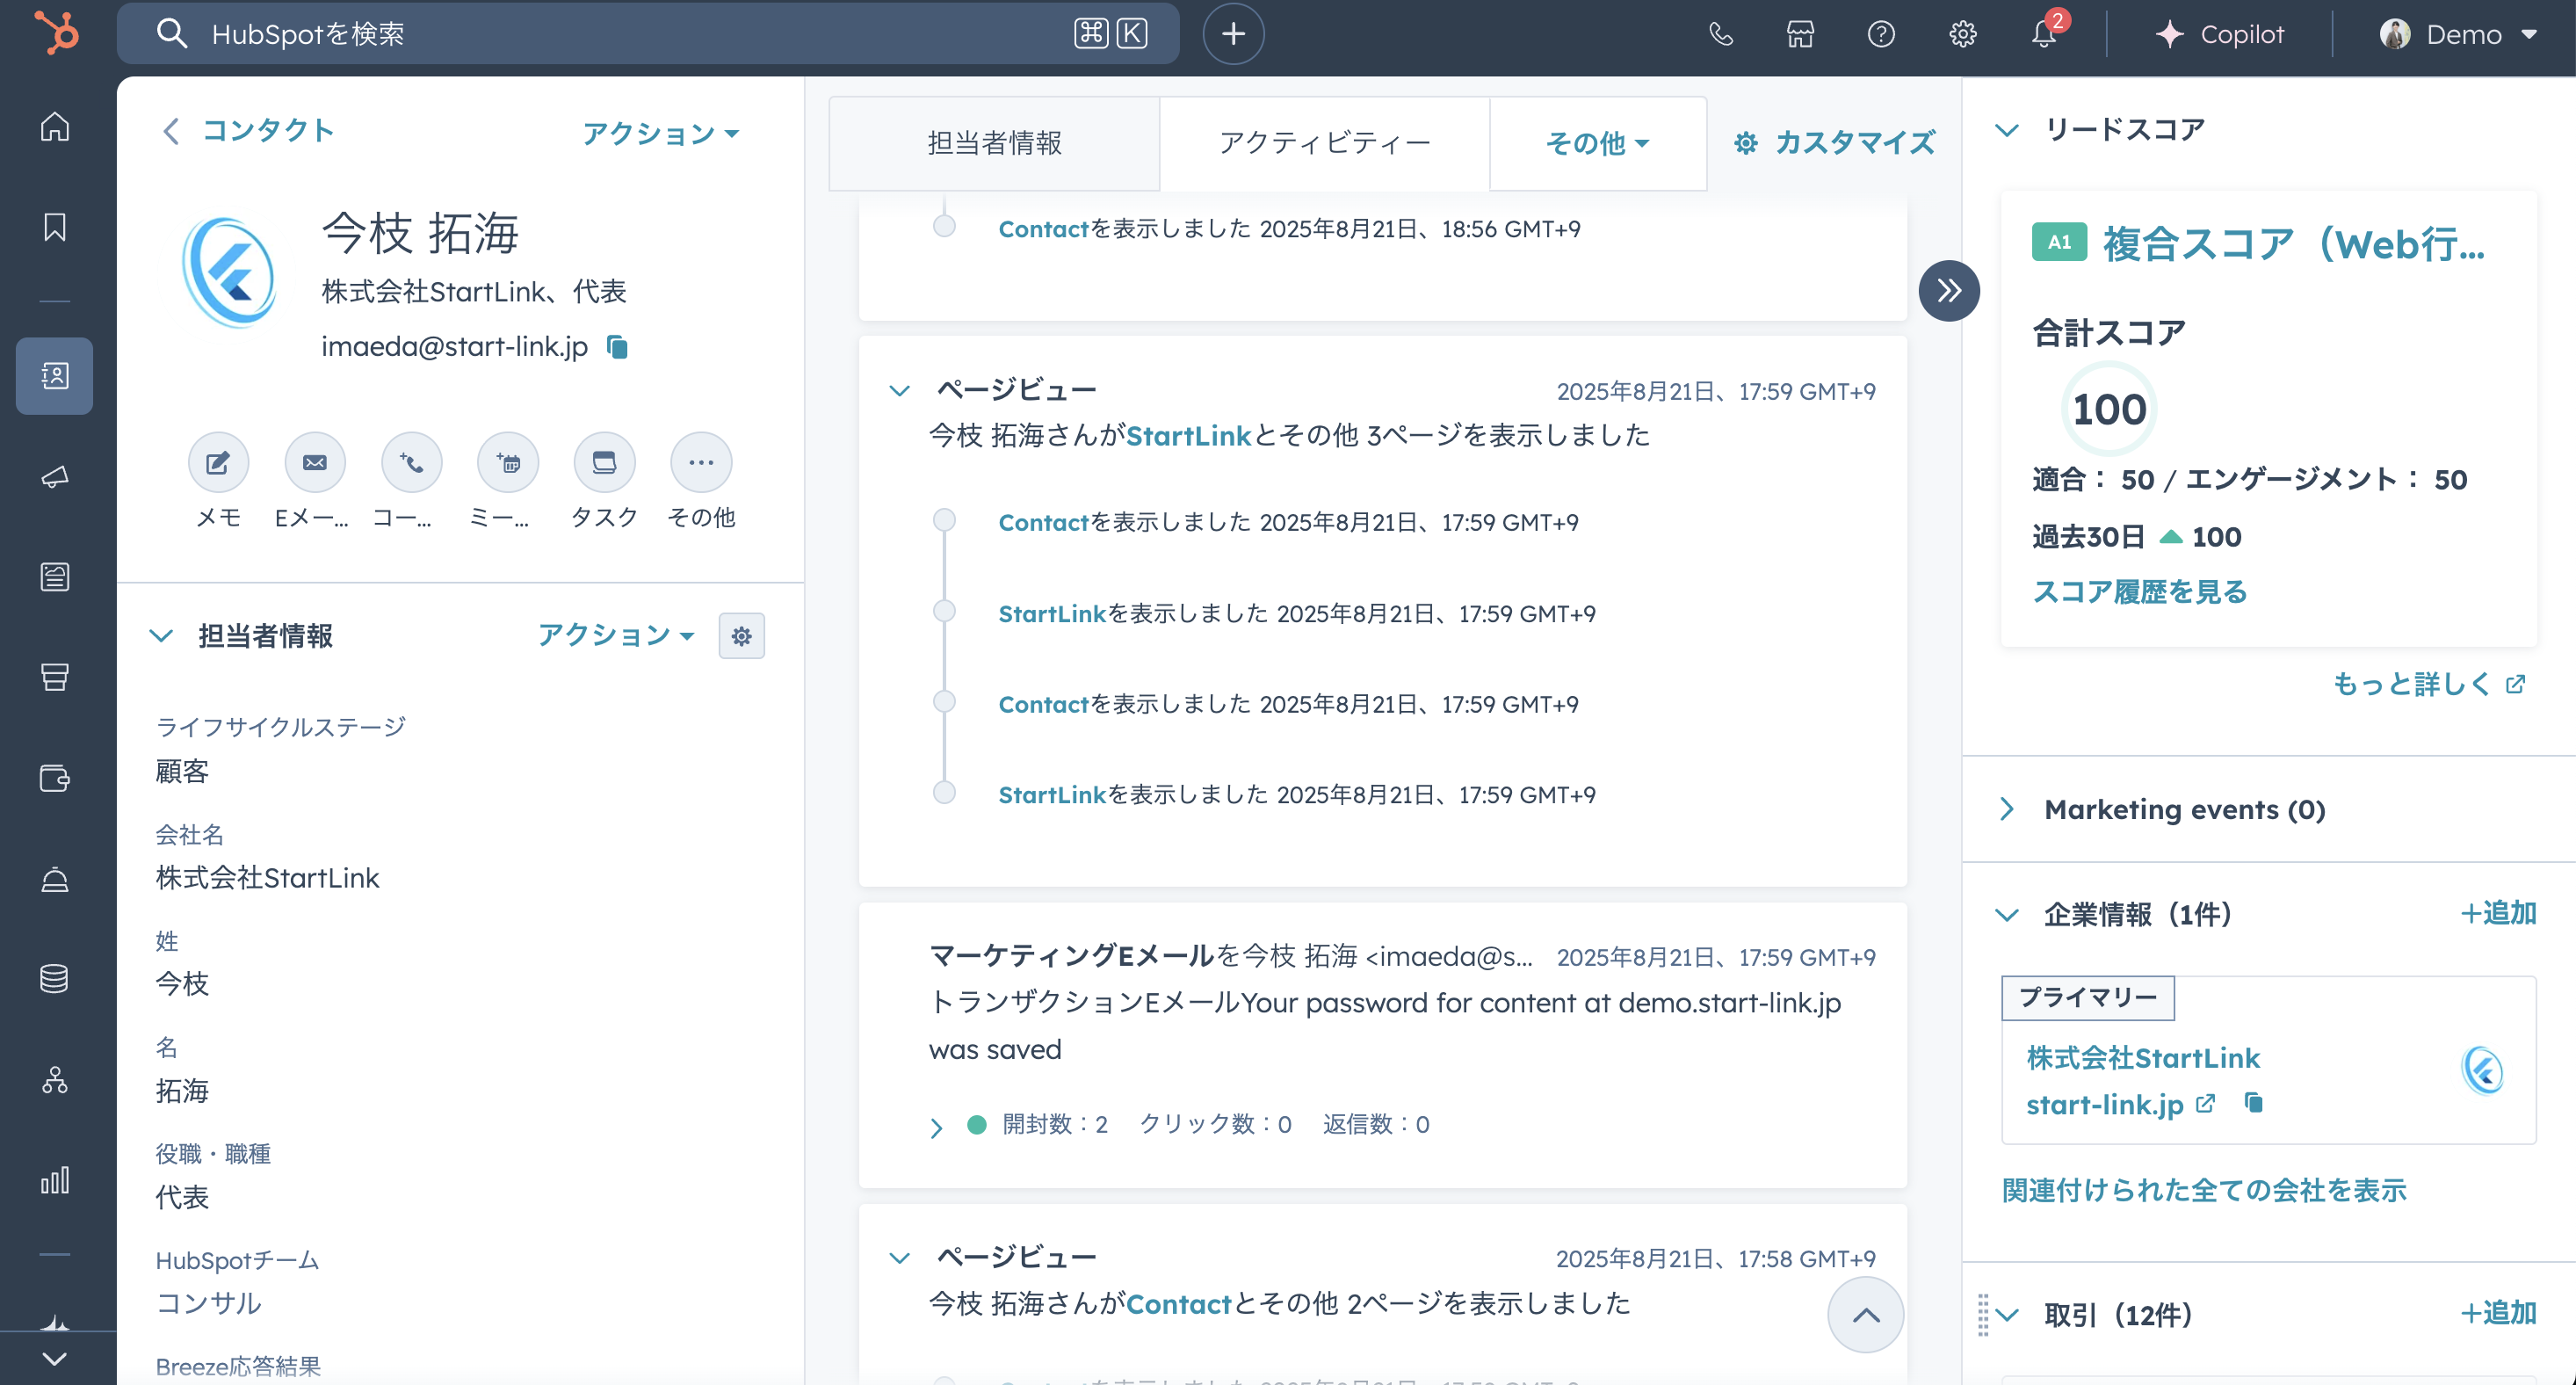Screen dimensions: 2576x1385
Task: Click the Memo (メモ) note icon
Action: pos(218,463)
